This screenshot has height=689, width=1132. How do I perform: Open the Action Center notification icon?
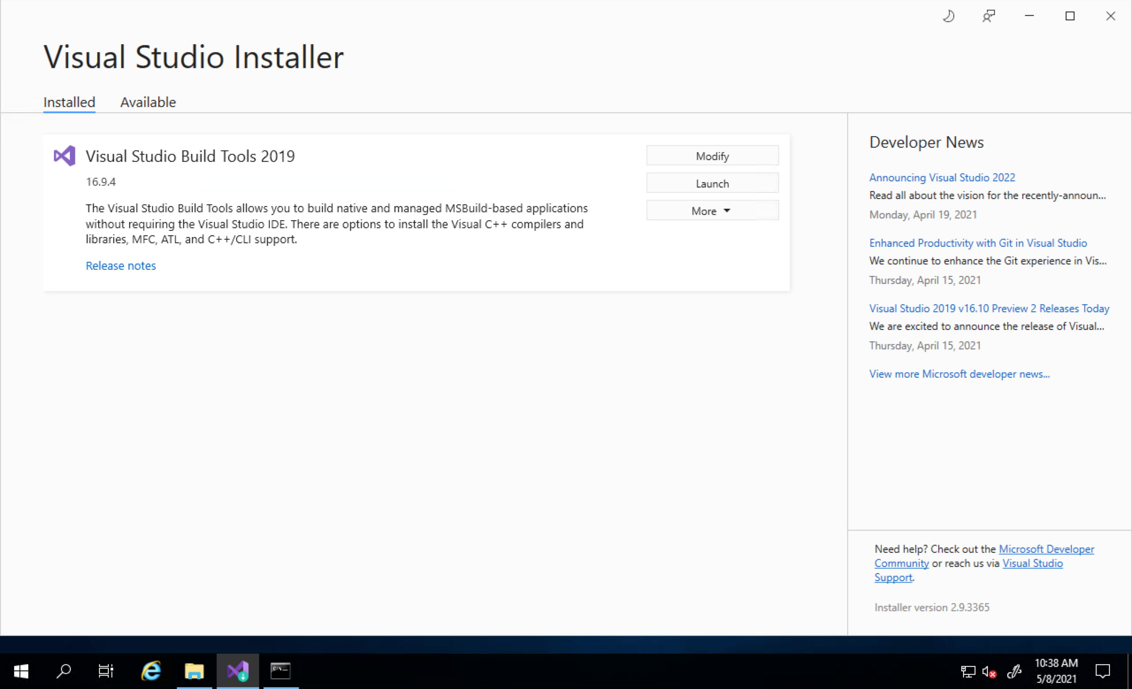tap(1103, 671)
